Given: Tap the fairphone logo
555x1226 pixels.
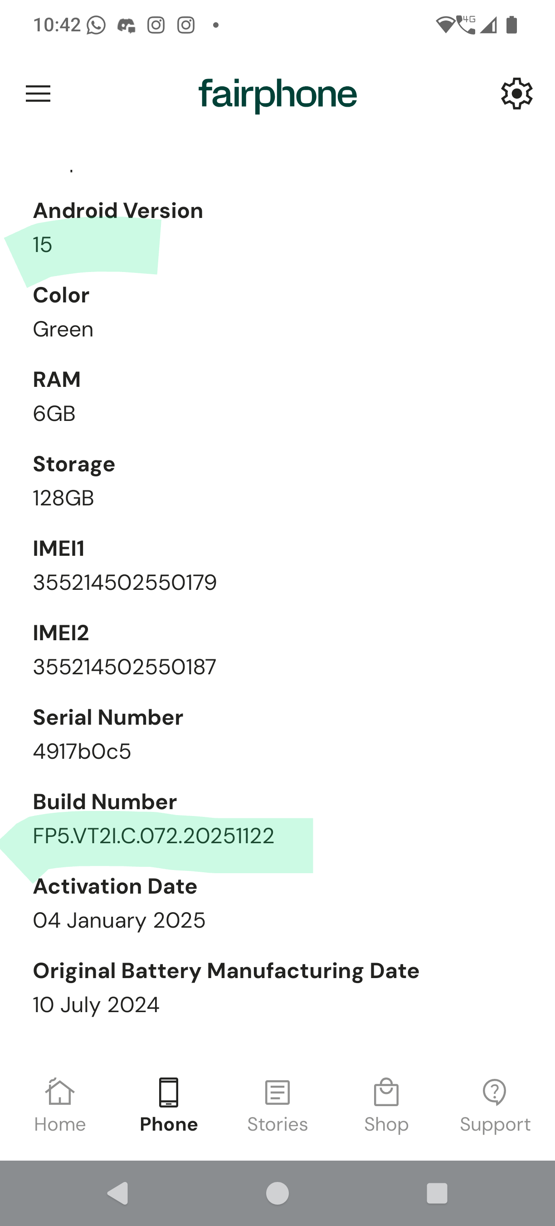Looking at the screenshot, I should (277, 95).
